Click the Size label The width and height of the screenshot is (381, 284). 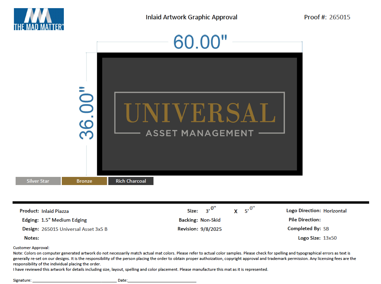[x=193, y=211]
